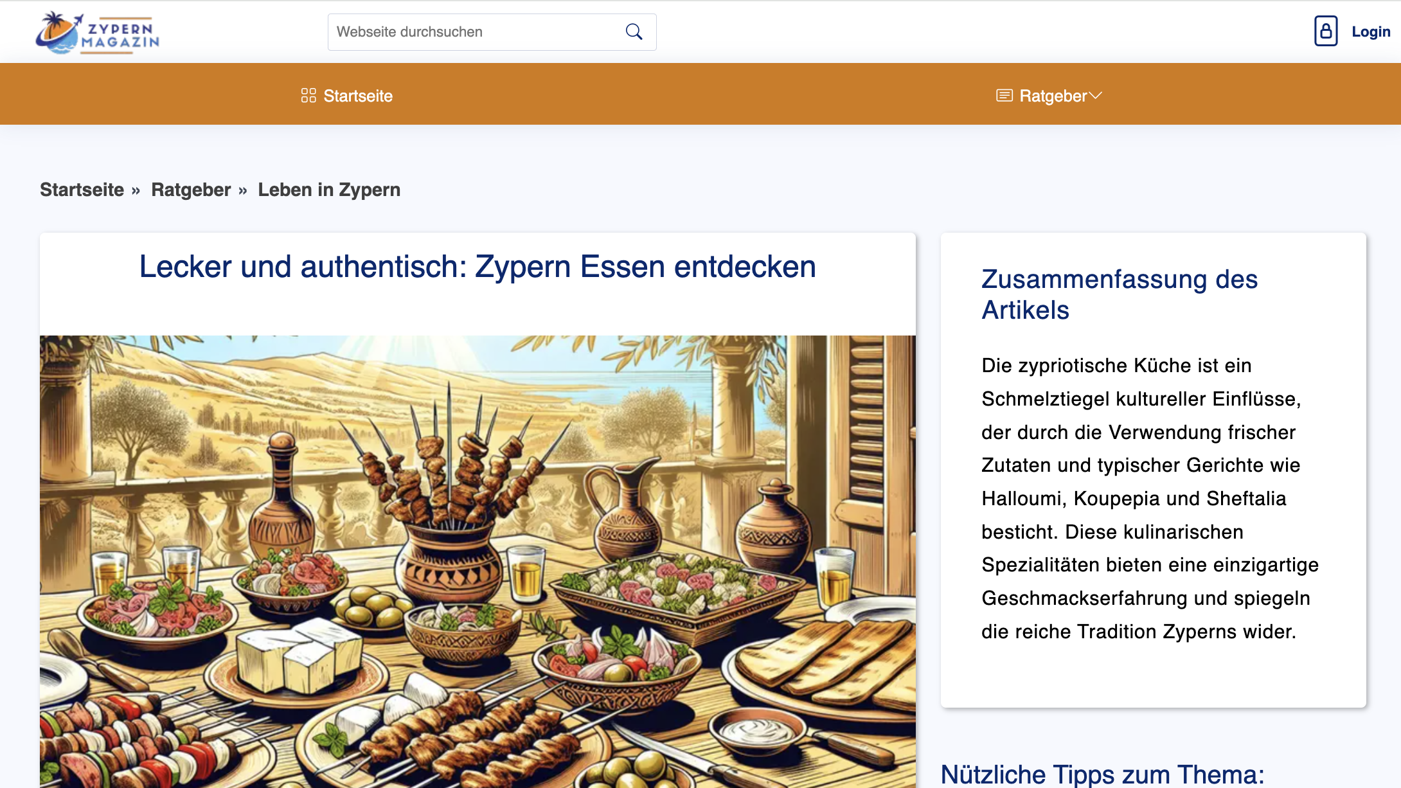
Task: Open the breadcrumb link Leben in Zypern
Action: tap(328, 190)
